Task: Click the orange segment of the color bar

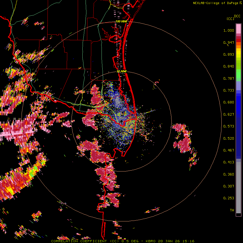Action: [238, 47]
